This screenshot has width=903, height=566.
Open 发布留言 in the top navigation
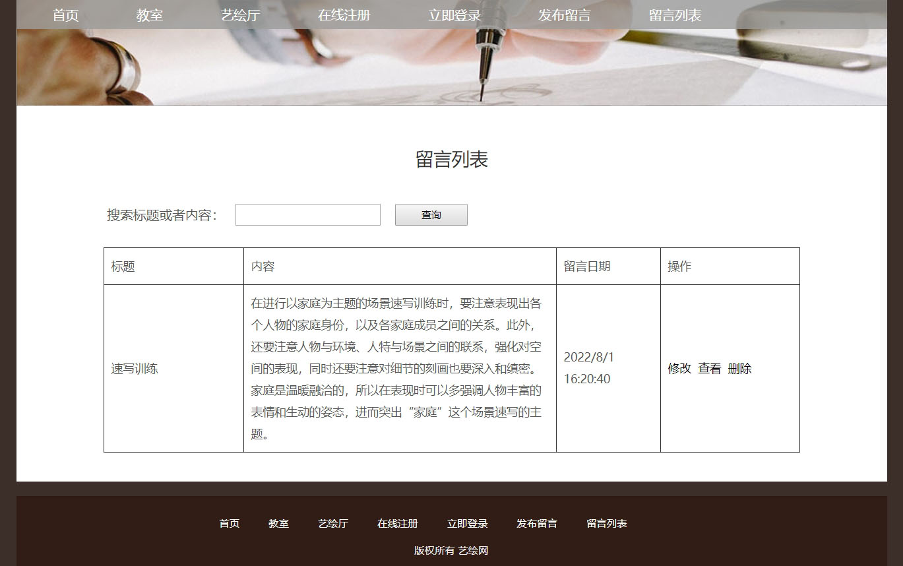[x=565, y=15]
